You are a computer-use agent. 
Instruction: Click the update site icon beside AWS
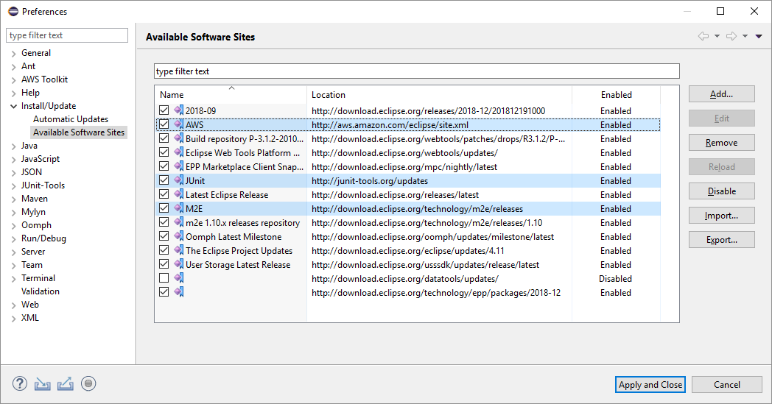(178, 125)
